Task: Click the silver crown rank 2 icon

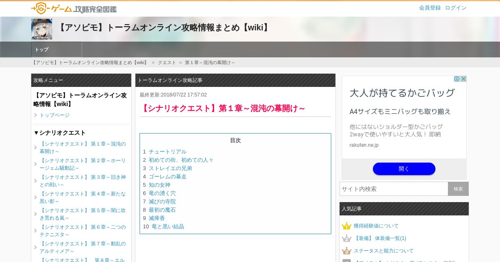Action: pyautogui.click(x=347, y=238)
